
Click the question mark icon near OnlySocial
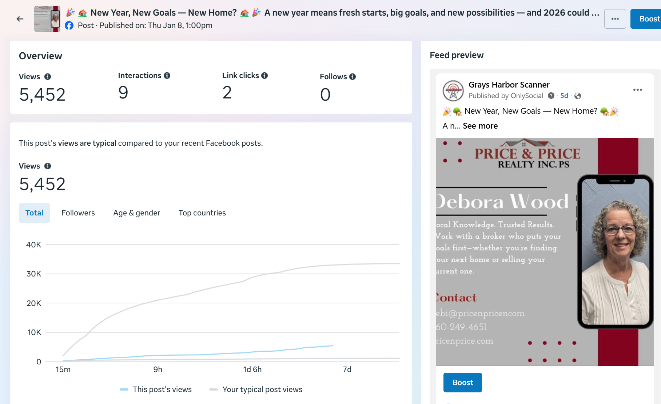(x=551, y=96)
